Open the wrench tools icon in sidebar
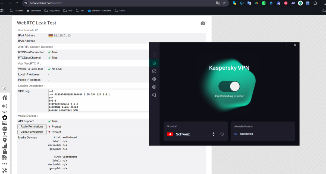The height and width of the screenshot is (174, 326). [5, 170]
